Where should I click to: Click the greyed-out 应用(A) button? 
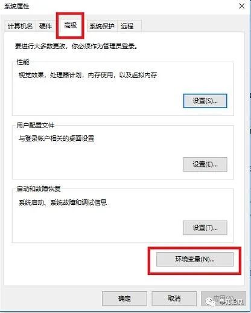coord(223,298)
